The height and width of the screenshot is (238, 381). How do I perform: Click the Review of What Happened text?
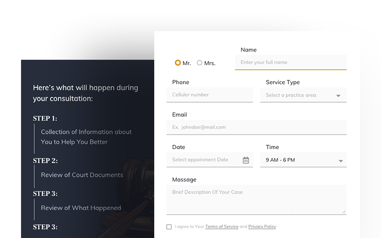click(x=81, y=208)
